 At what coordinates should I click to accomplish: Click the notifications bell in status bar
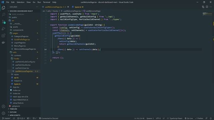point(211,118)
